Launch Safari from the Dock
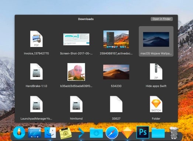Viewport: 193px width, 141px height. [112, 133]
